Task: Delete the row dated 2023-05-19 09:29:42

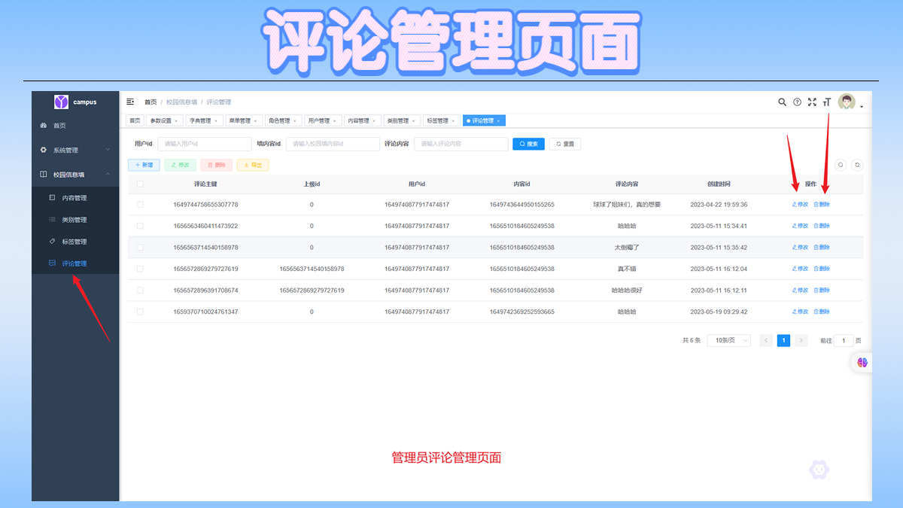Action: pyautogui.click(x=822, y=312)
